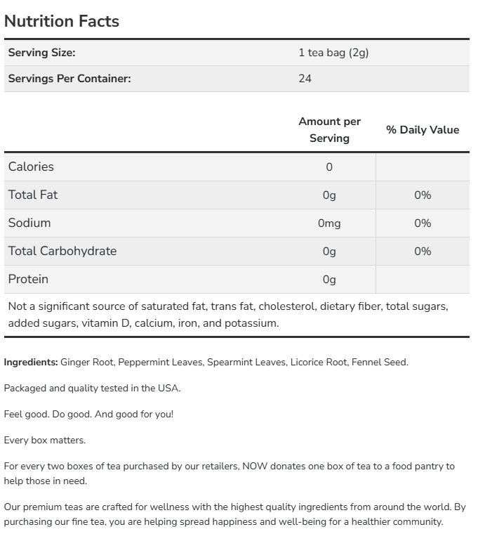Click the Protein row label

tap(29, 279)
